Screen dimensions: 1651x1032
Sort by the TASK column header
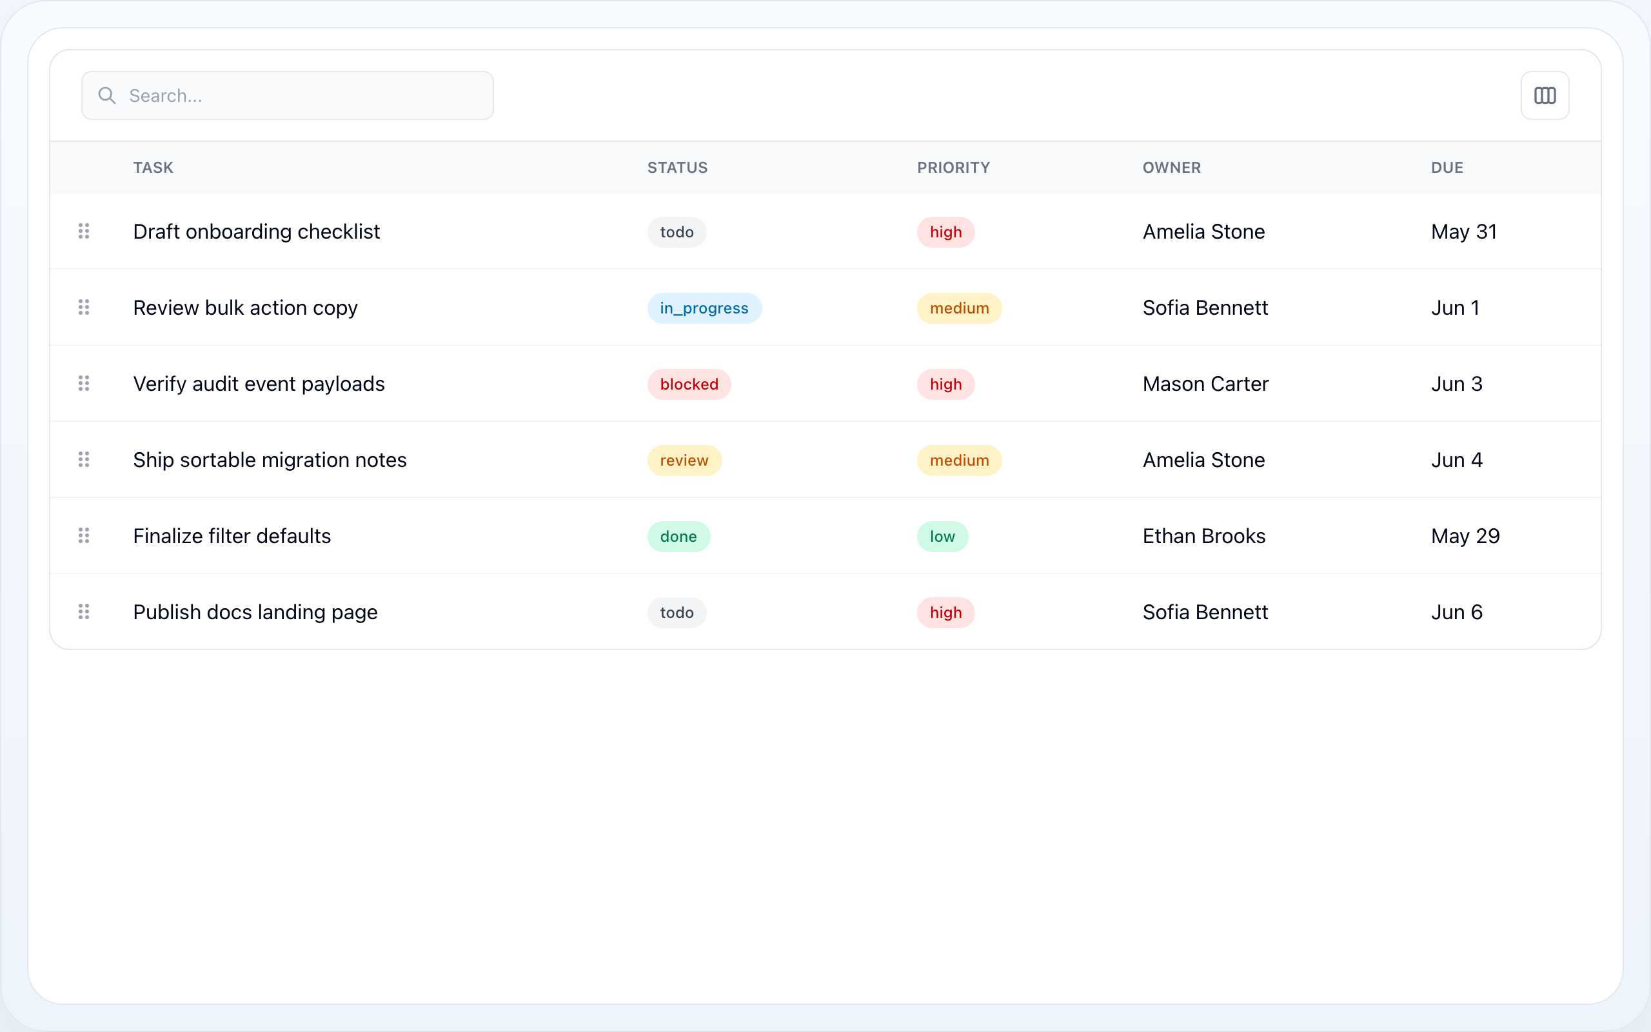153,168
